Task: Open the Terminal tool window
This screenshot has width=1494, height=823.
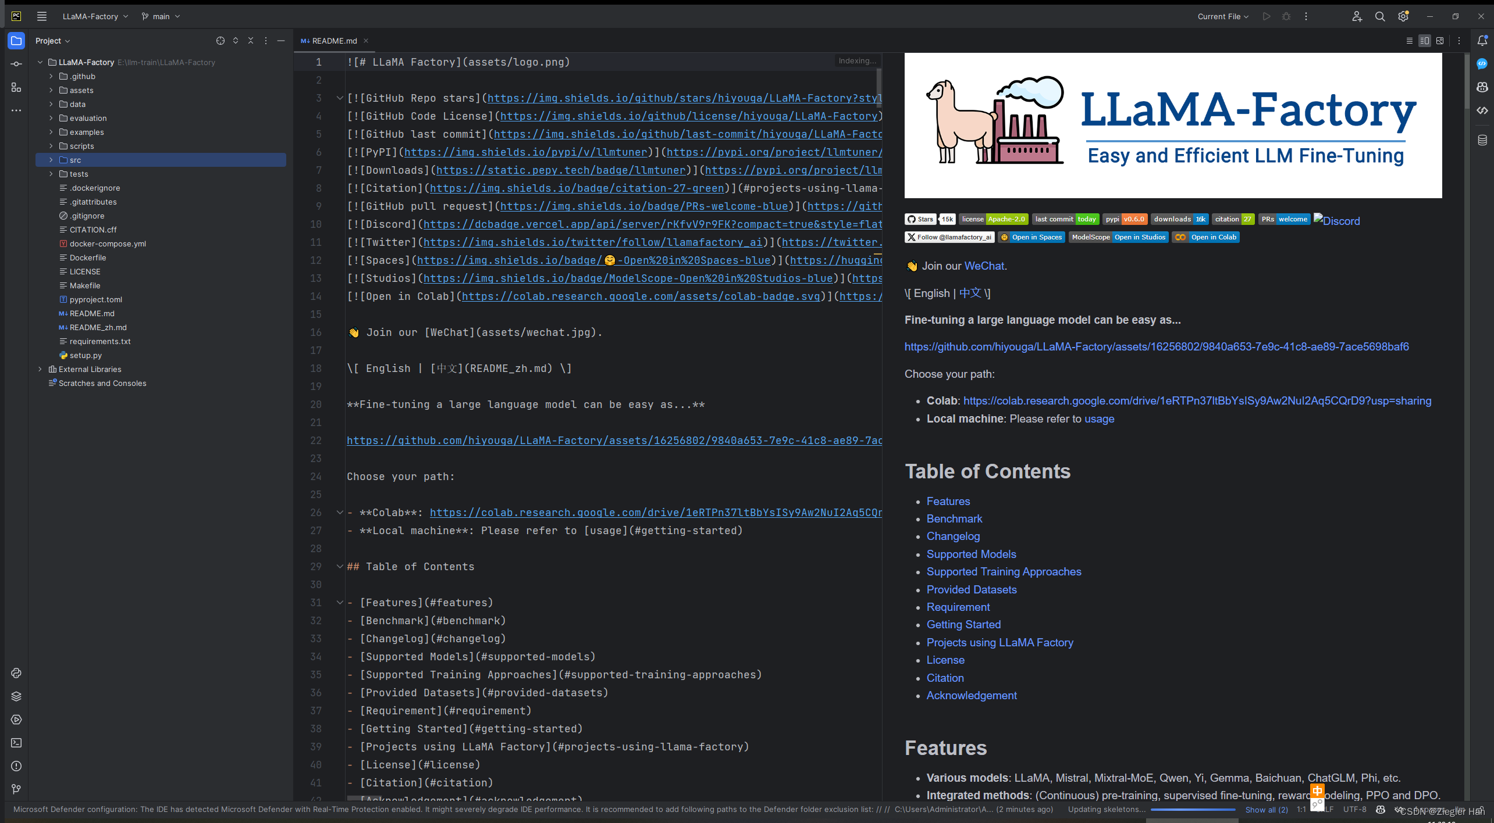Action: tap(16, 743)
